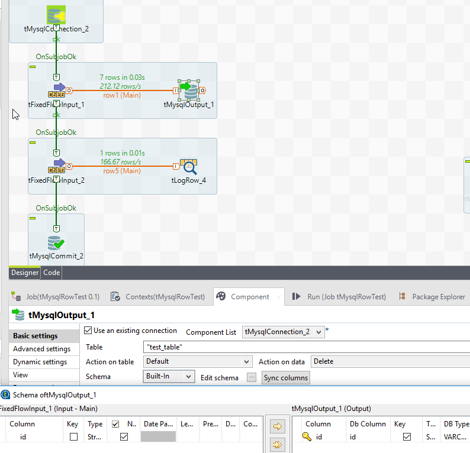Click the output connector O of tMysqlOutput_1

[x=202, y=90]
